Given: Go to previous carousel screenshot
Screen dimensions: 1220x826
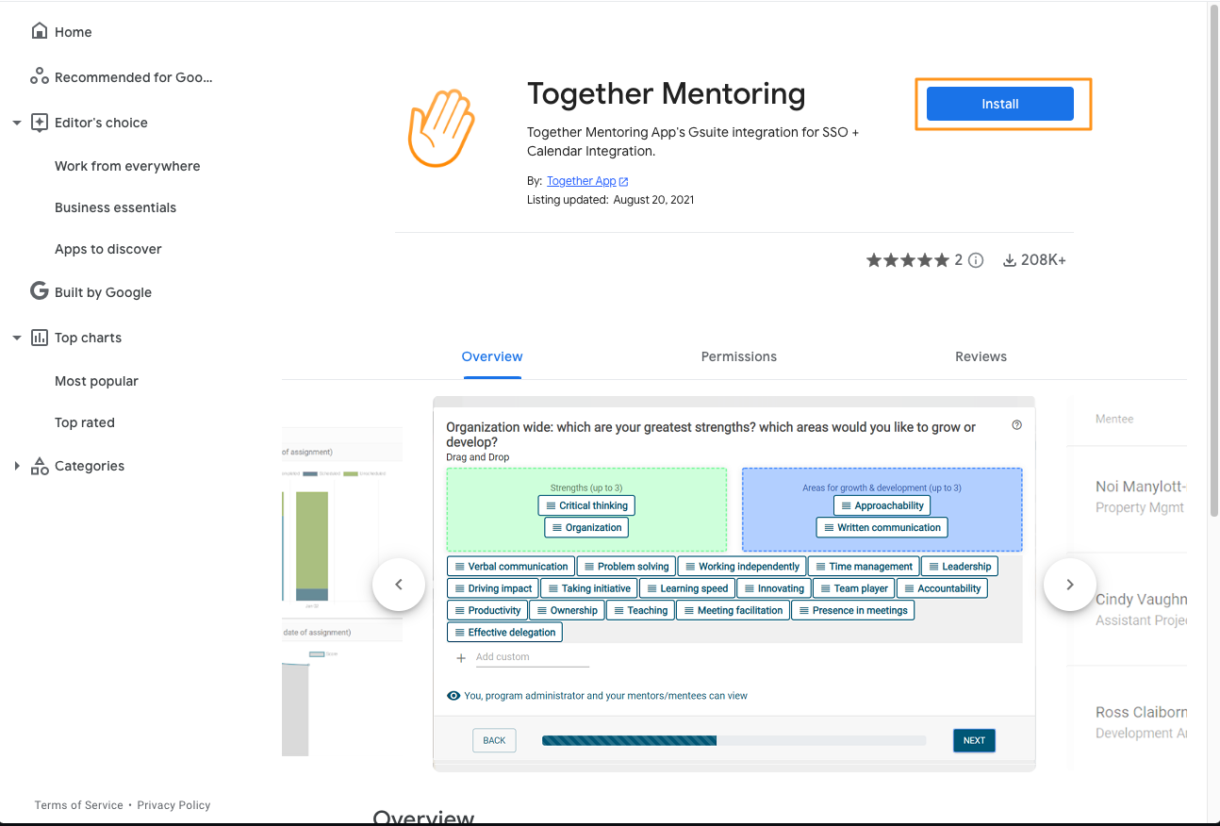Looking at the screenshot, I should 398,585.
